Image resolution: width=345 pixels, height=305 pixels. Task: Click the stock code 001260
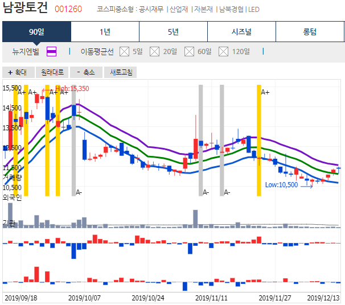68,9
